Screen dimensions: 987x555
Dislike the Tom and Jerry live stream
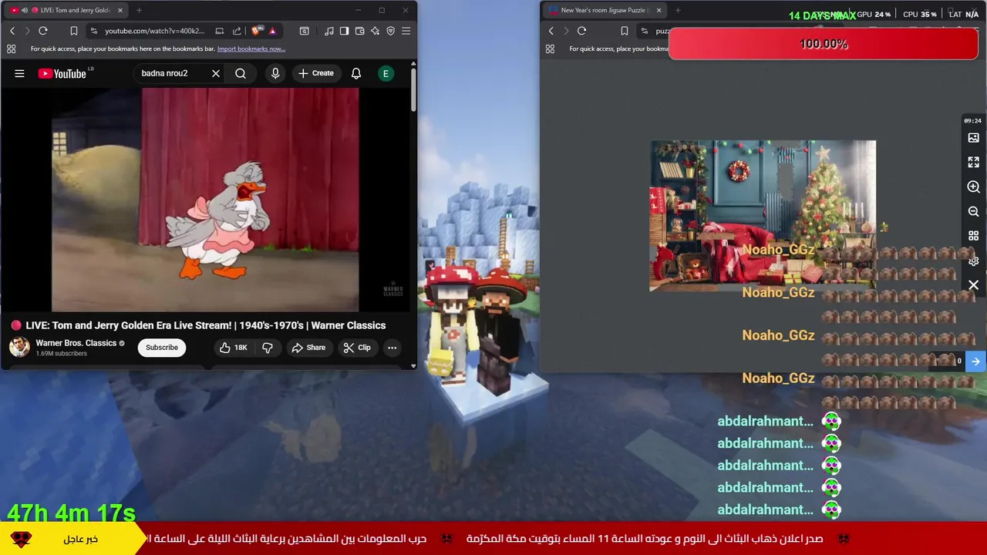[268, 348]
